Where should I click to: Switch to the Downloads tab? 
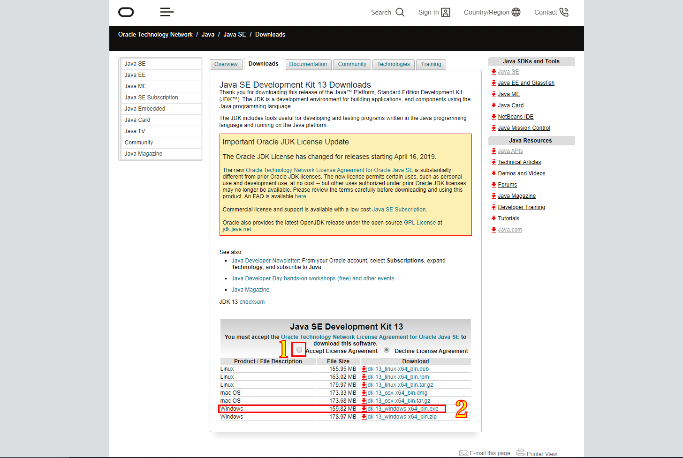click(x=263, y=64)
